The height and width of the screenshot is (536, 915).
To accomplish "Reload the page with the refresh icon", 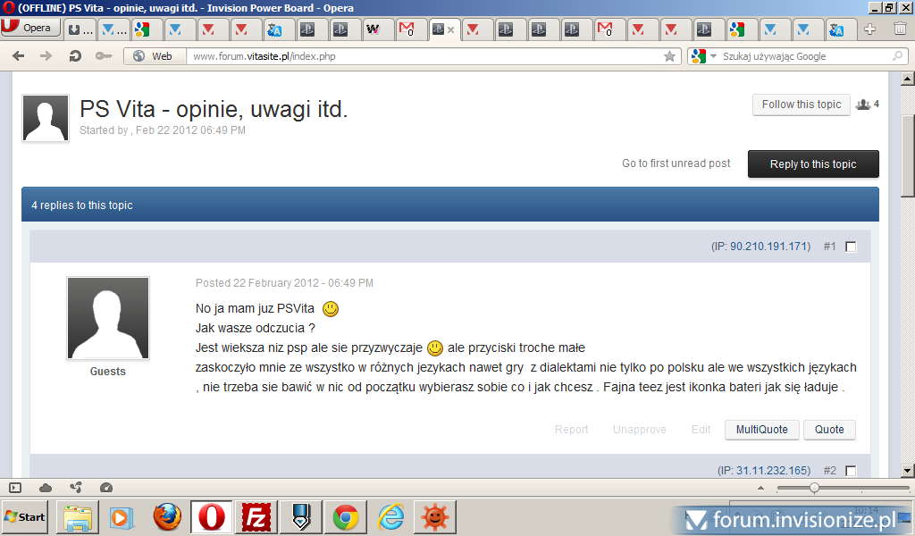I will point(75,56).
